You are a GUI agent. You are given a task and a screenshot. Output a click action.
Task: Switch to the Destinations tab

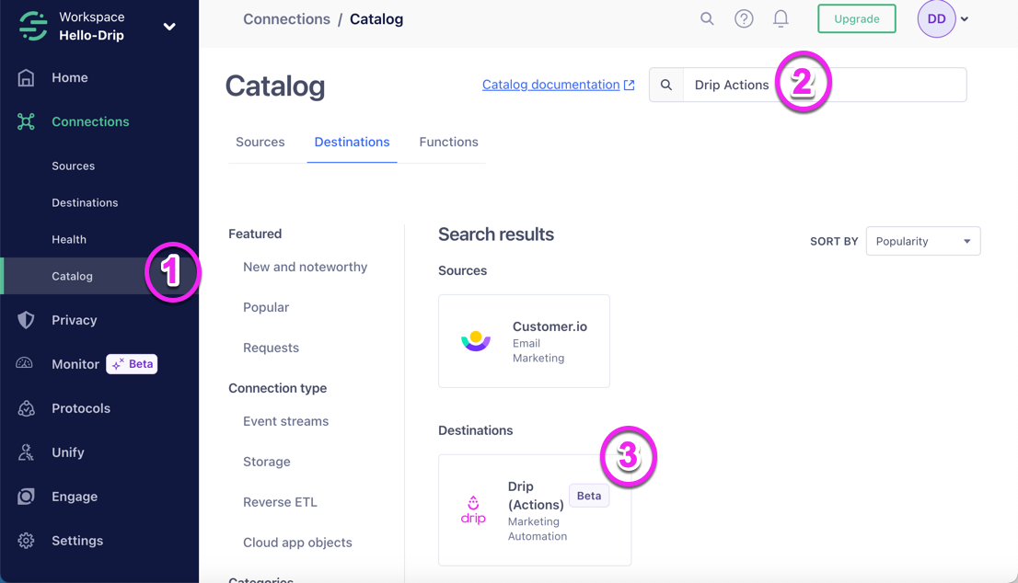(x=352, y=142)
